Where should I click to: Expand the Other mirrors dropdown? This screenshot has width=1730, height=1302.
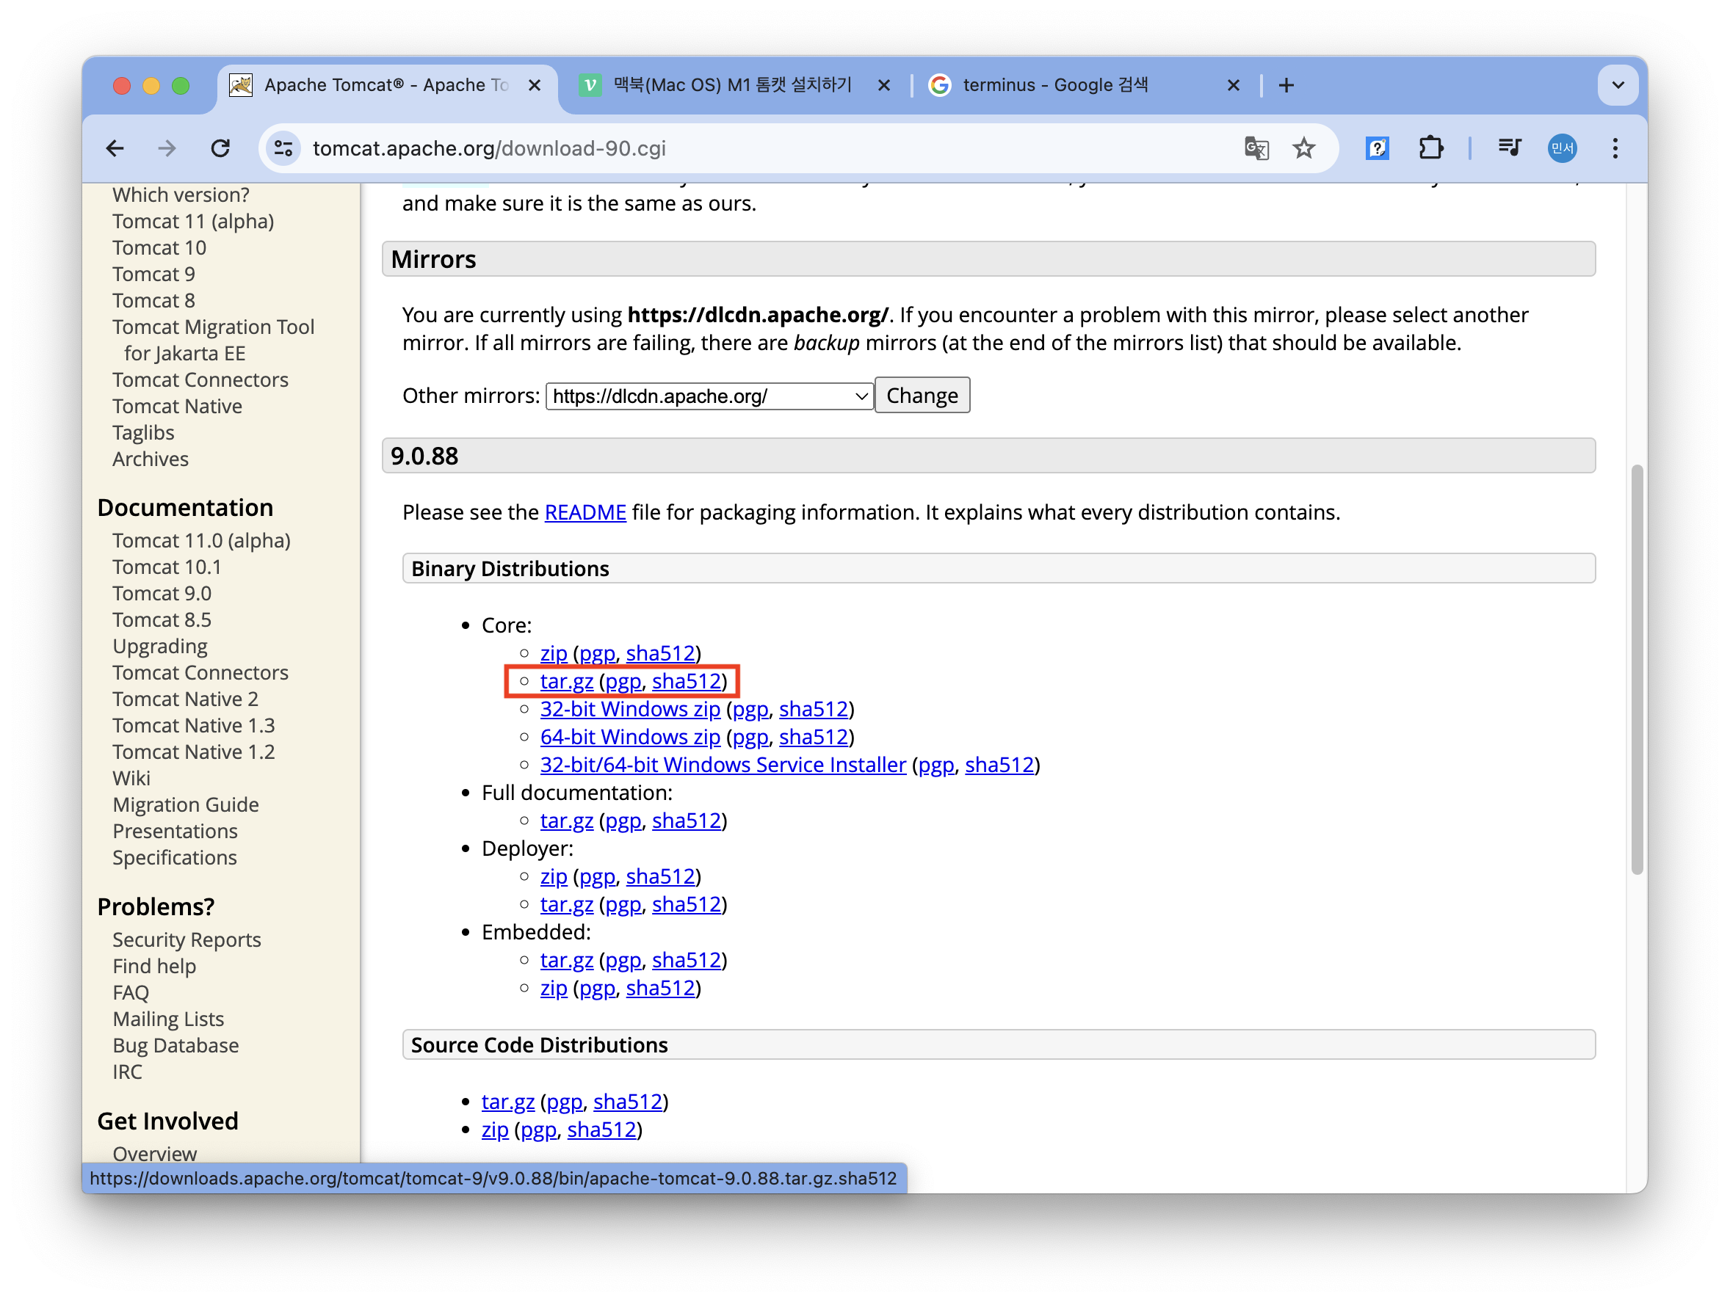709,396
